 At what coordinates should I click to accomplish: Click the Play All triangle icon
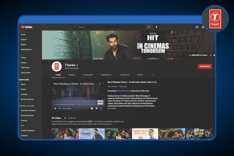65,118
